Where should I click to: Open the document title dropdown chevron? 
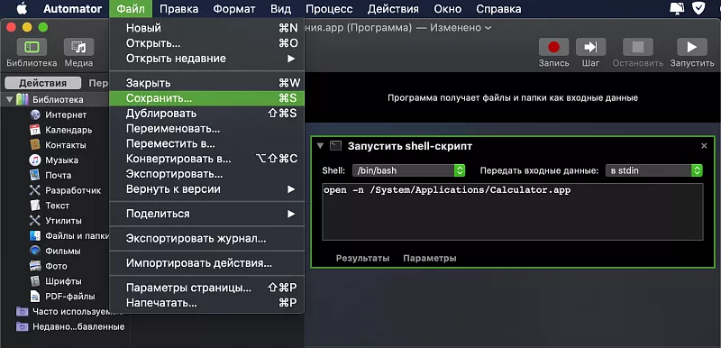coord(488,28)
